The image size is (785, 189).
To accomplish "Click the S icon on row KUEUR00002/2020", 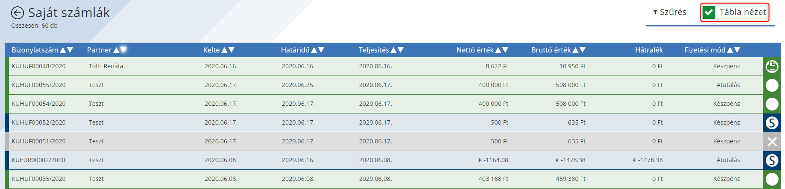I will (772, 160).
